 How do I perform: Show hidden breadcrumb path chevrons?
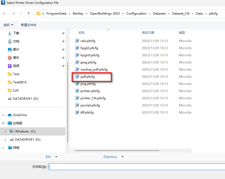[x=43, y=14]
